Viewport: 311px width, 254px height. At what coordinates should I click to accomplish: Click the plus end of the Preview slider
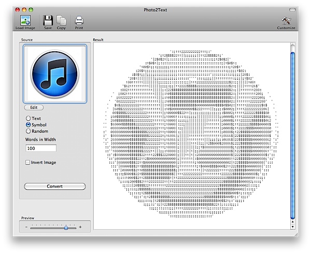[80, 227]
